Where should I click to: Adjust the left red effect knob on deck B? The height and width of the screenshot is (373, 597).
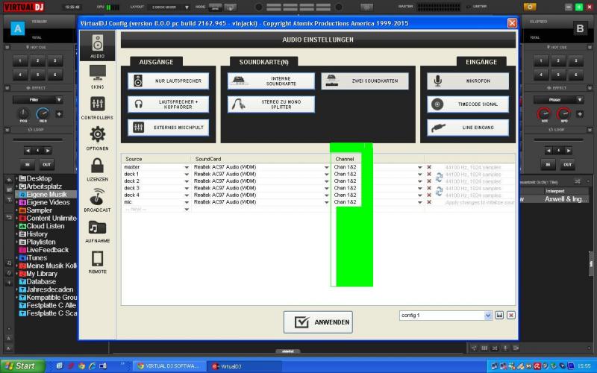point(544,114)
